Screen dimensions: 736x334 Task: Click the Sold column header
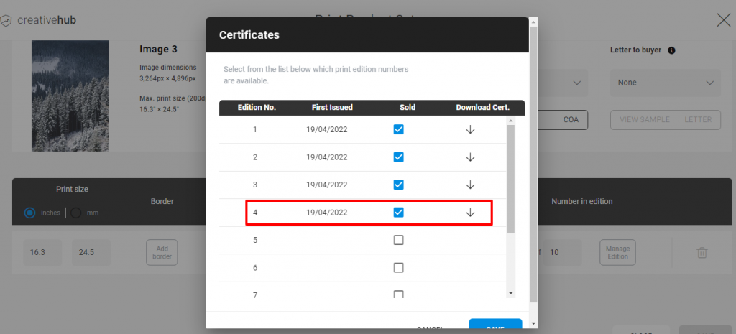408,108
